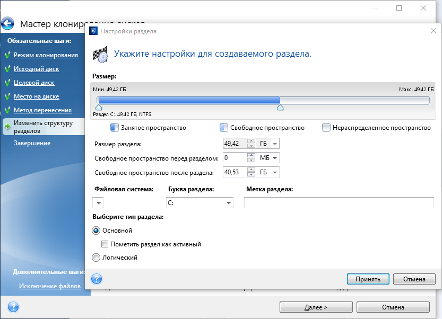Select the Логический partition type radio button
Image resolution: width=442 pixels, height=319 pixels.
pyautogui.click(x=96, y=258)
